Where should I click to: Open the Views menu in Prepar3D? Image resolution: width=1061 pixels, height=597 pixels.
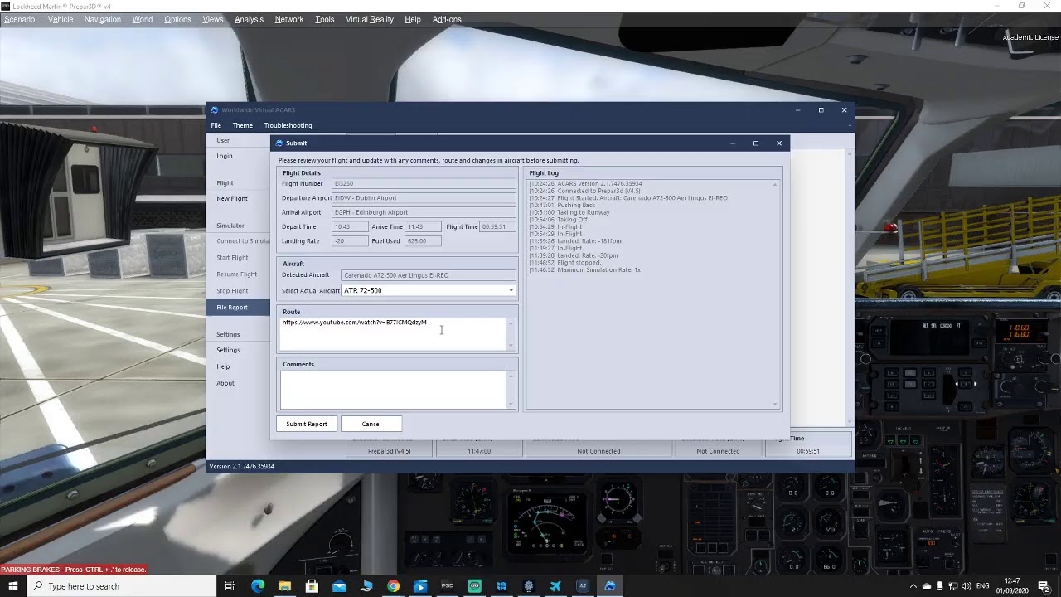tap(213, 19)
